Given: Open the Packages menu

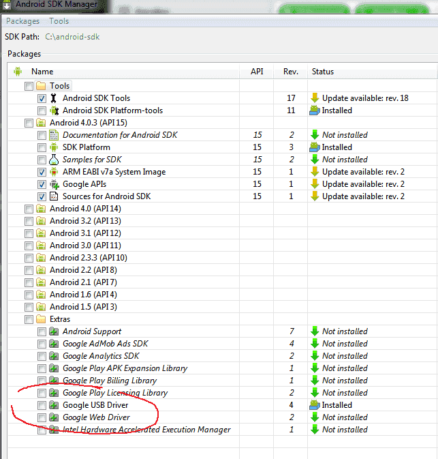Looking at the screenshot, I should point(22,21).
